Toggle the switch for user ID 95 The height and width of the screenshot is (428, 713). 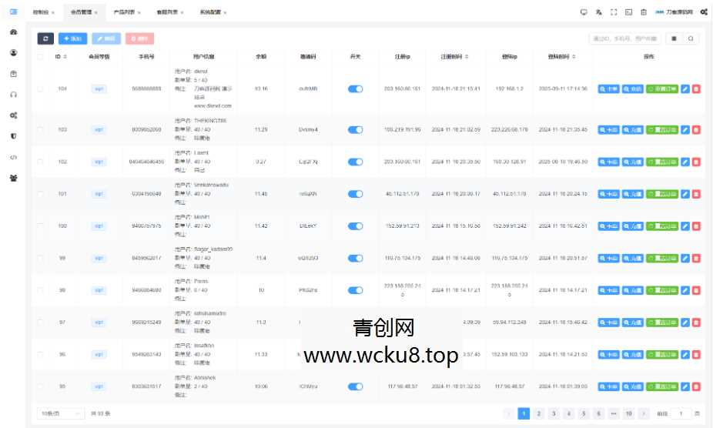[355, 386]
